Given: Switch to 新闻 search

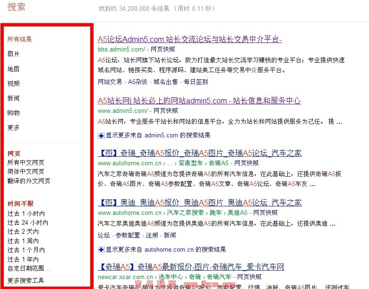Looking at the screenshot, I should tap(13, 98).
